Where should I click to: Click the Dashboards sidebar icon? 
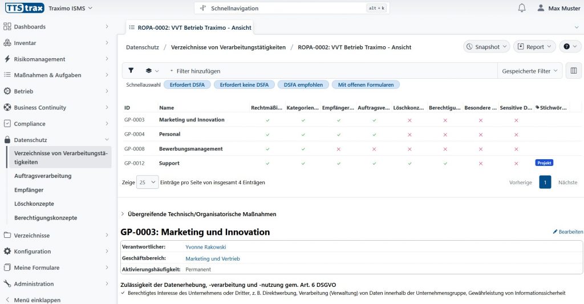coord(7,26)
